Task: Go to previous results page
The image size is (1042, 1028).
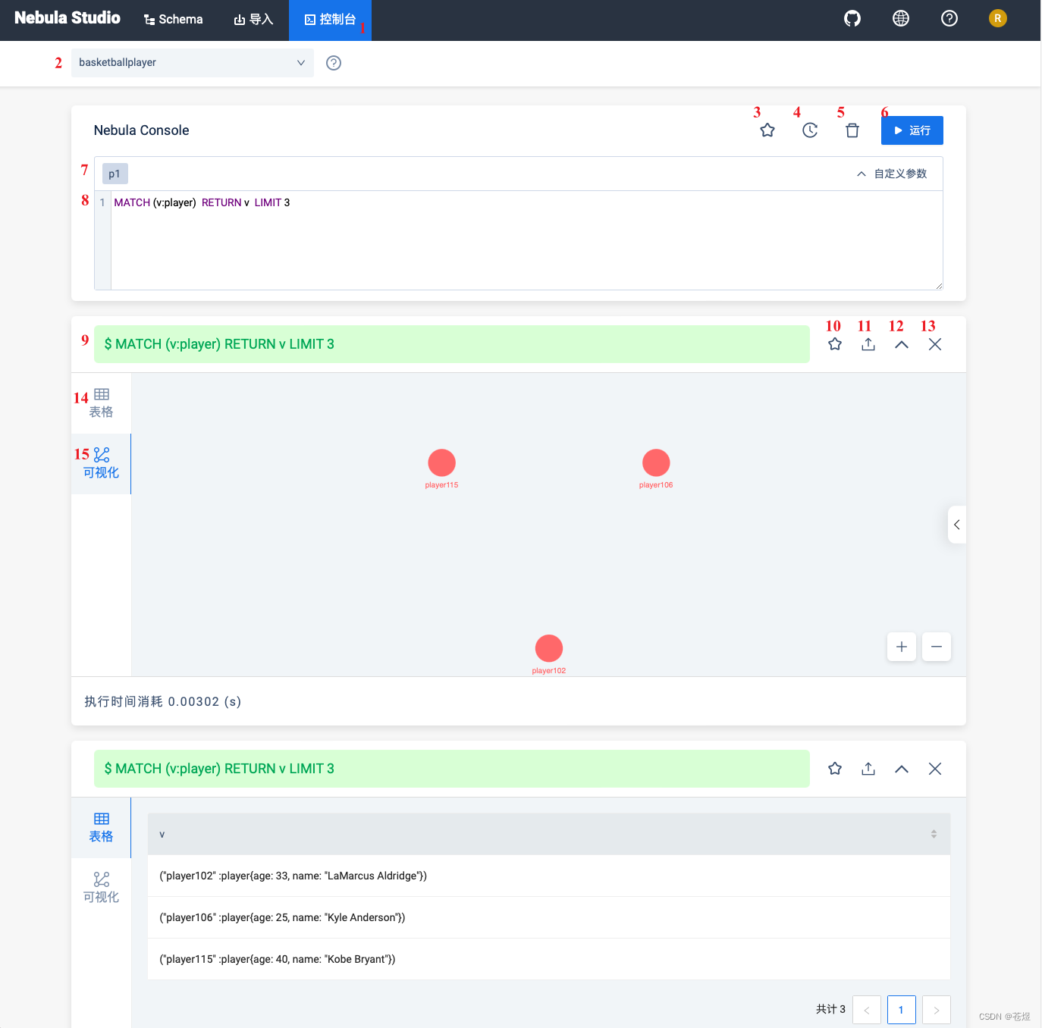Action: (867, 1010)
